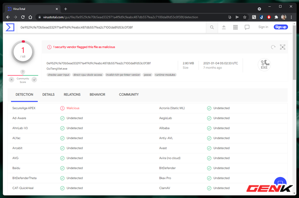The image size is (299, 198).
Task: Open the similar files graph icon
Action: [x=282, y=47]
